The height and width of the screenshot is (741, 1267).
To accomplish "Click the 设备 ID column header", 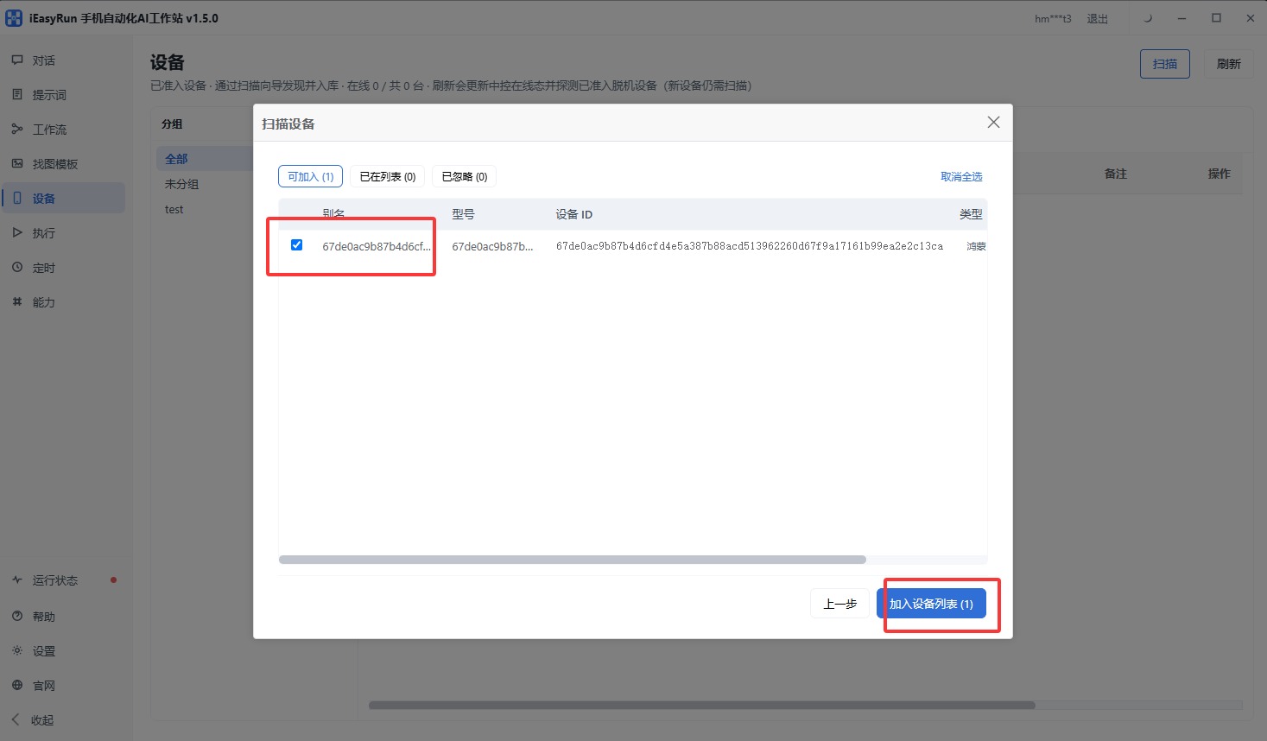I will (x=573, y=214).
